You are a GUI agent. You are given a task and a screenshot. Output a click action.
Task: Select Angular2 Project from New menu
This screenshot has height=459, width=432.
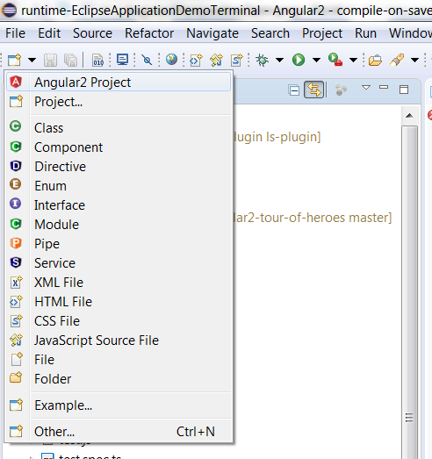coord(119,82)
